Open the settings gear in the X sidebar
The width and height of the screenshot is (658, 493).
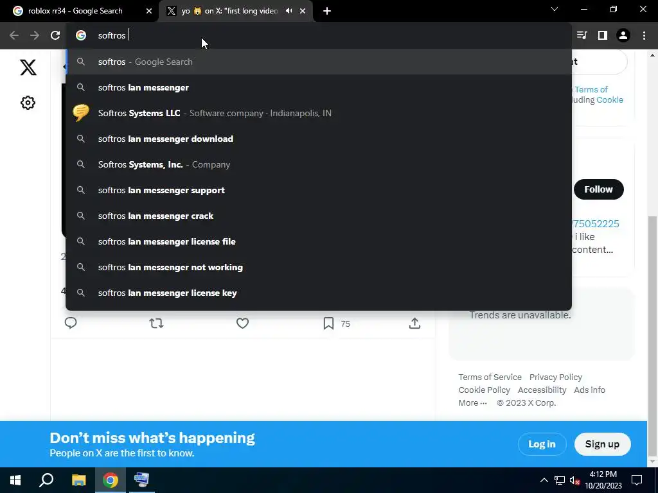(x=28, y=103)
